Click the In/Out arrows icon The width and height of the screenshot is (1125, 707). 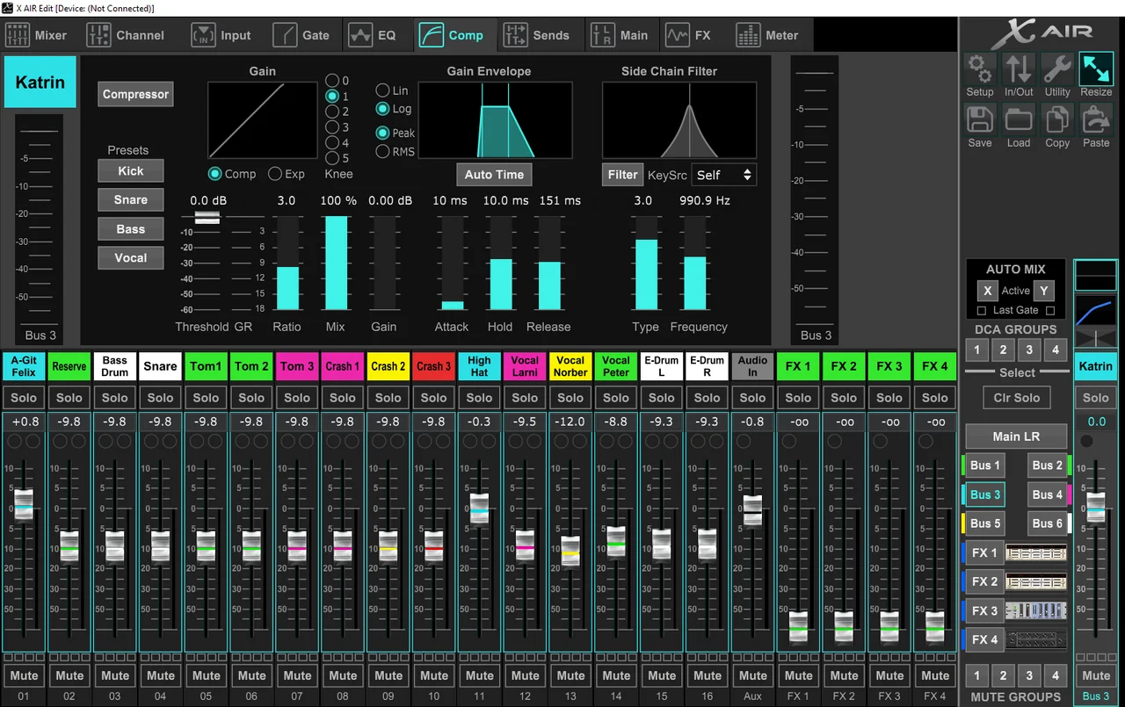pyautogui.click(x=1019, y=69)
